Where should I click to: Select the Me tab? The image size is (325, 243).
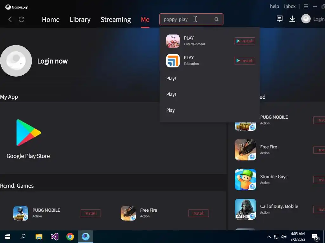tap(145, 19)
